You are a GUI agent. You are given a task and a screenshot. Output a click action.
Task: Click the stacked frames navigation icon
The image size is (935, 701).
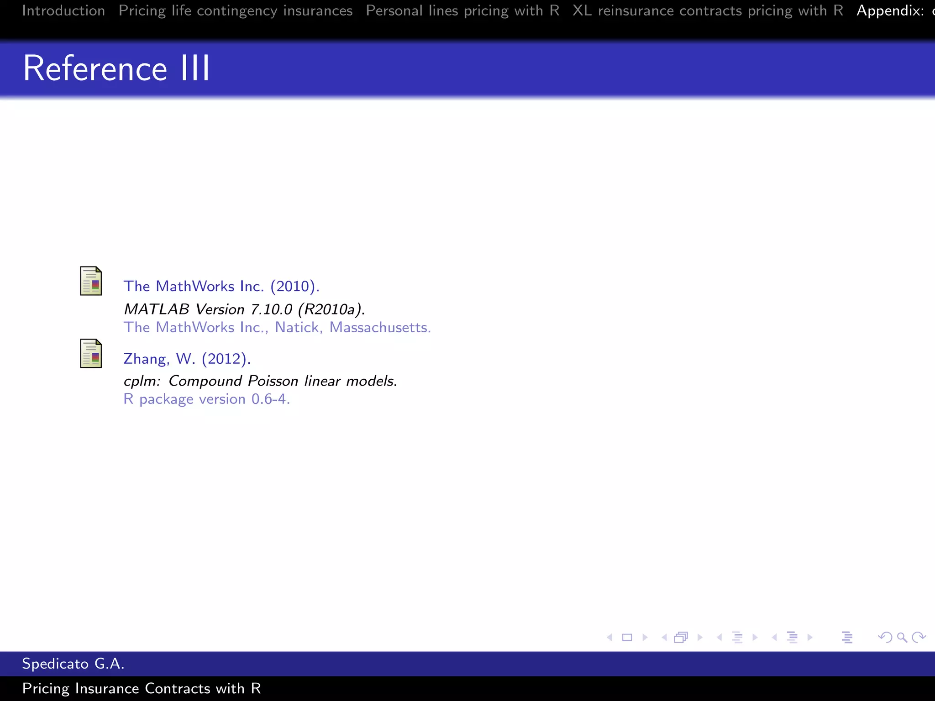681,637
